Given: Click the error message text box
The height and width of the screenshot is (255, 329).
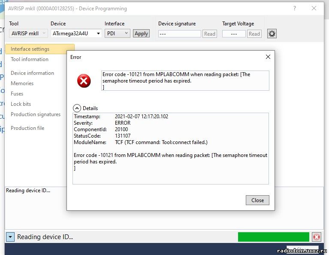Looking at the screenshot, I should (x=185, y=80).
